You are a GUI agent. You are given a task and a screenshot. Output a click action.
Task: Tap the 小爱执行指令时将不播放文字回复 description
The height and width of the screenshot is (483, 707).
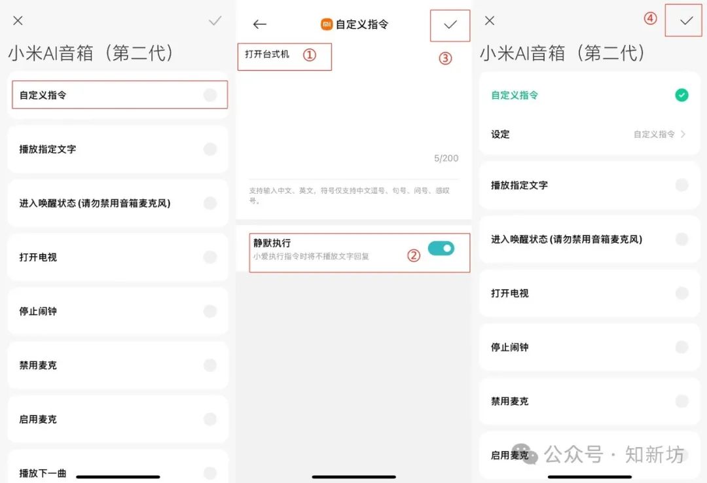(311, 256)
